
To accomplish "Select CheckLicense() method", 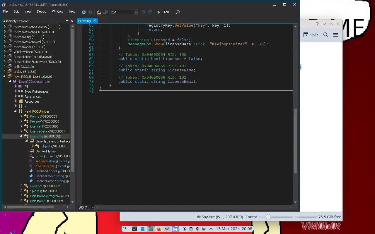I will point(53,166).
